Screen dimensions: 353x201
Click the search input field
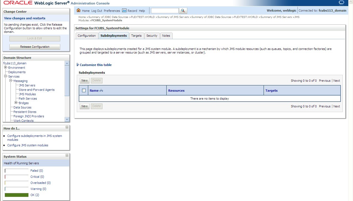165,10
